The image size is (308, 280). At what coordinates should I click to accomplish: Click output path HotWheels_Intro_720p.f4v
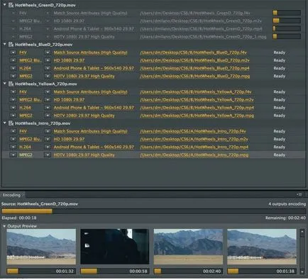pos(193,131)
